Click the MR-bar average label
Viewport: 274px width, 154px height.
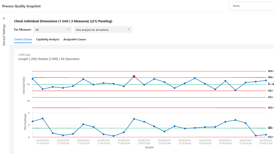point(270,128)
